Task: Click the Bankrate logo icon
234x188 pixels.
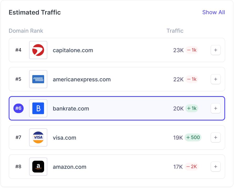Action: click(x=38, y=108)
